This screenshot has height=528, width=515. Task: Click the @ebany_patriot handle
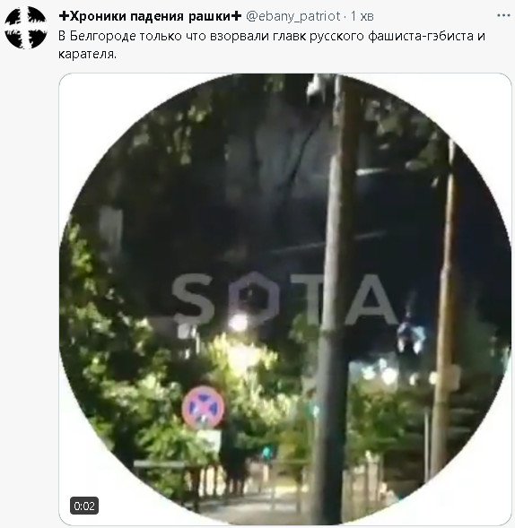(293, 16)
